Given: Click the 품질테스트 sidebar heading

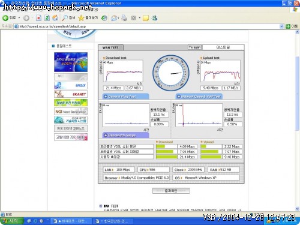Looking at the screenshot, I should 64,46.
